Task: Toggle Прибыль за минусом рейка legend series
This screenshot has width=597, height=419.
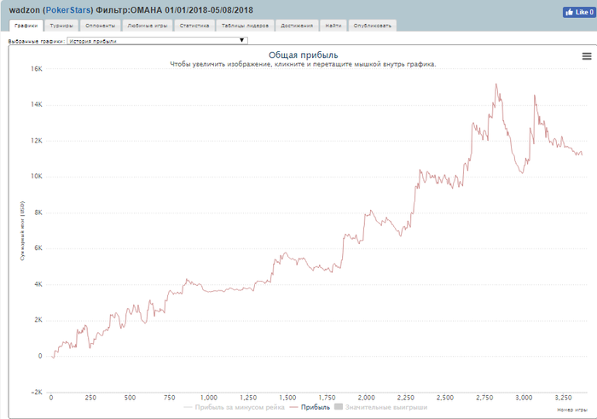Action: tap(235, 407)
